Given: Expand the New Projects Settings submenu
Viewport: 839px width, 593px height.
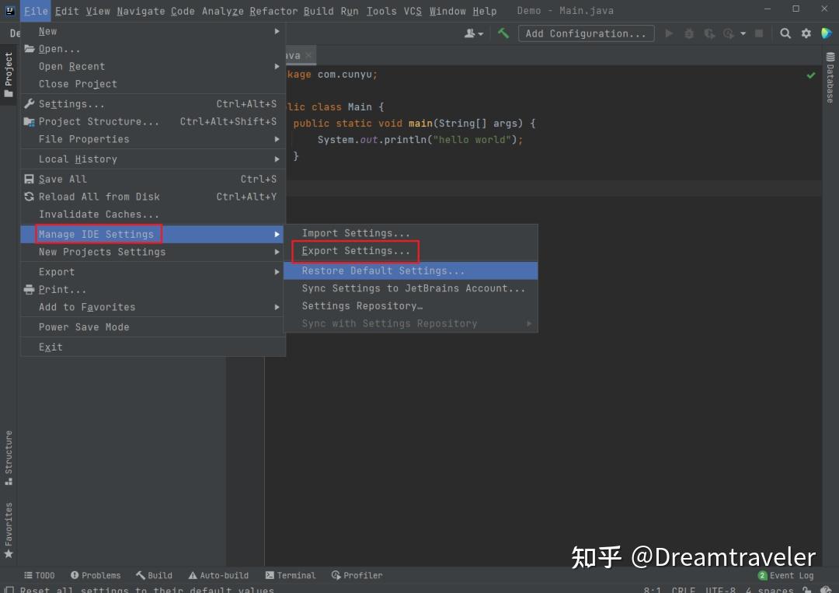Looking at the screenshot, I should [152, 252].
